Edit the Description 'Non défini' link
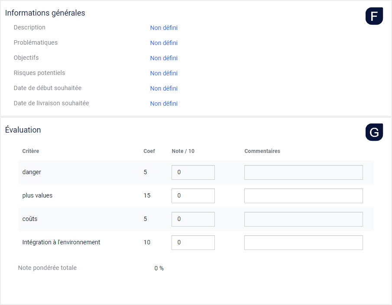This screenshot has width=392, height=305. point(164,28)
